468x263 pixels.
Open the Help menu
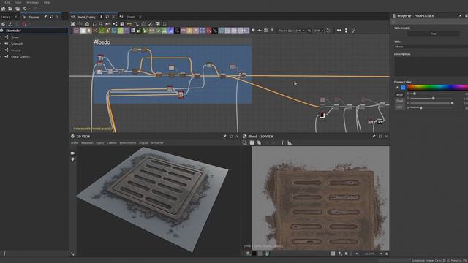47,2
